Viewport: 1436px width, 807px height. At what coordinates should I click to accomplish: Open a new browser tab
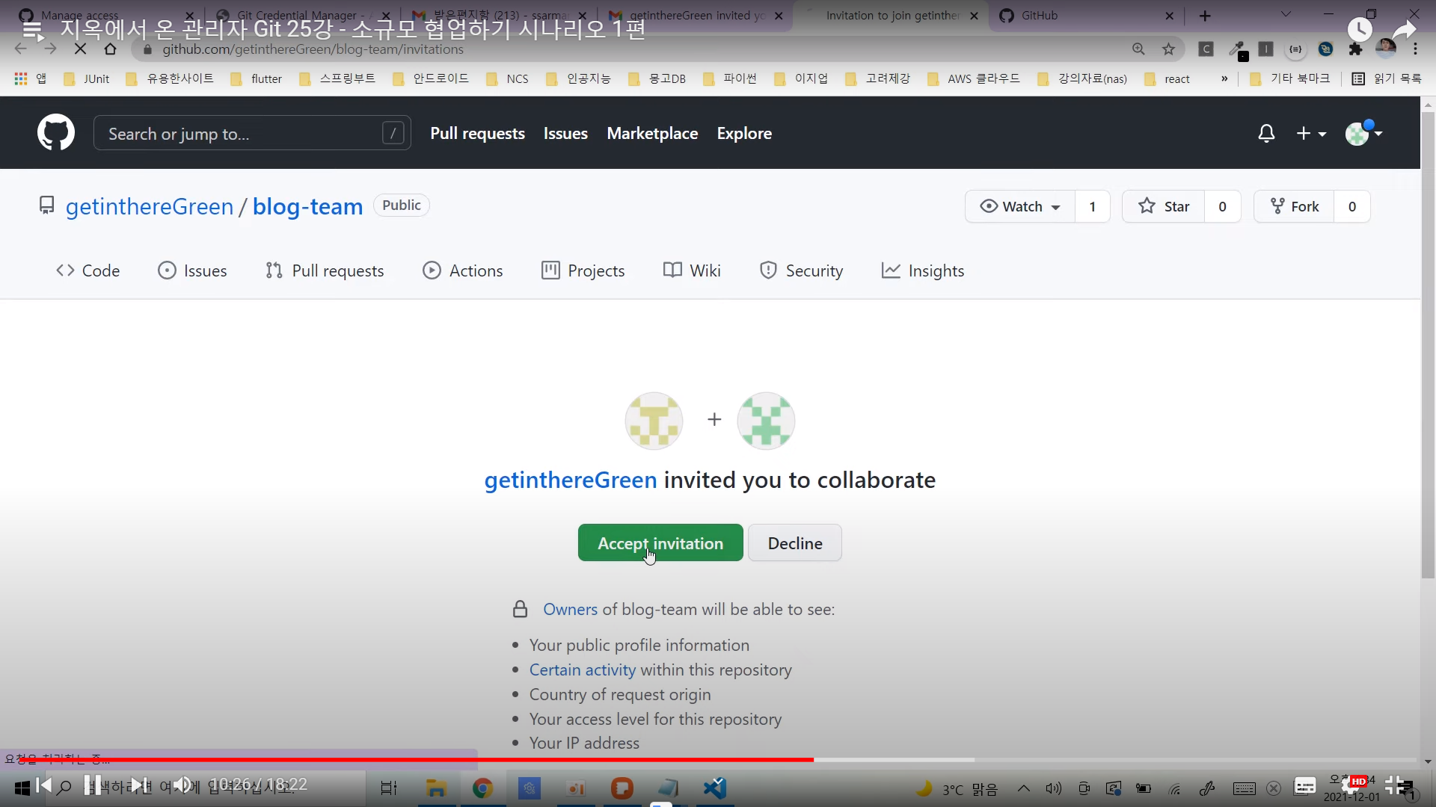pyautogui.click(x=1205, y=16)
